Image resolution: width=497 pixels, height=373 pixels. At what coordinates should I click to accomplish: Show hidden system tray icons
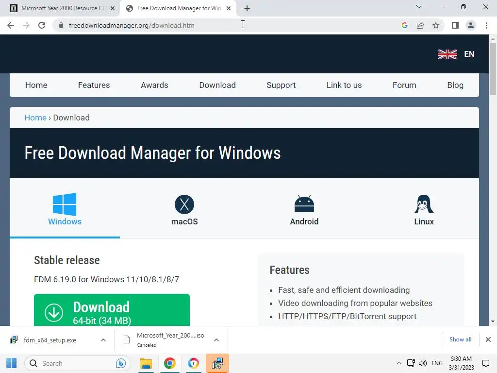pyautogui.click(x=399, y=363)
